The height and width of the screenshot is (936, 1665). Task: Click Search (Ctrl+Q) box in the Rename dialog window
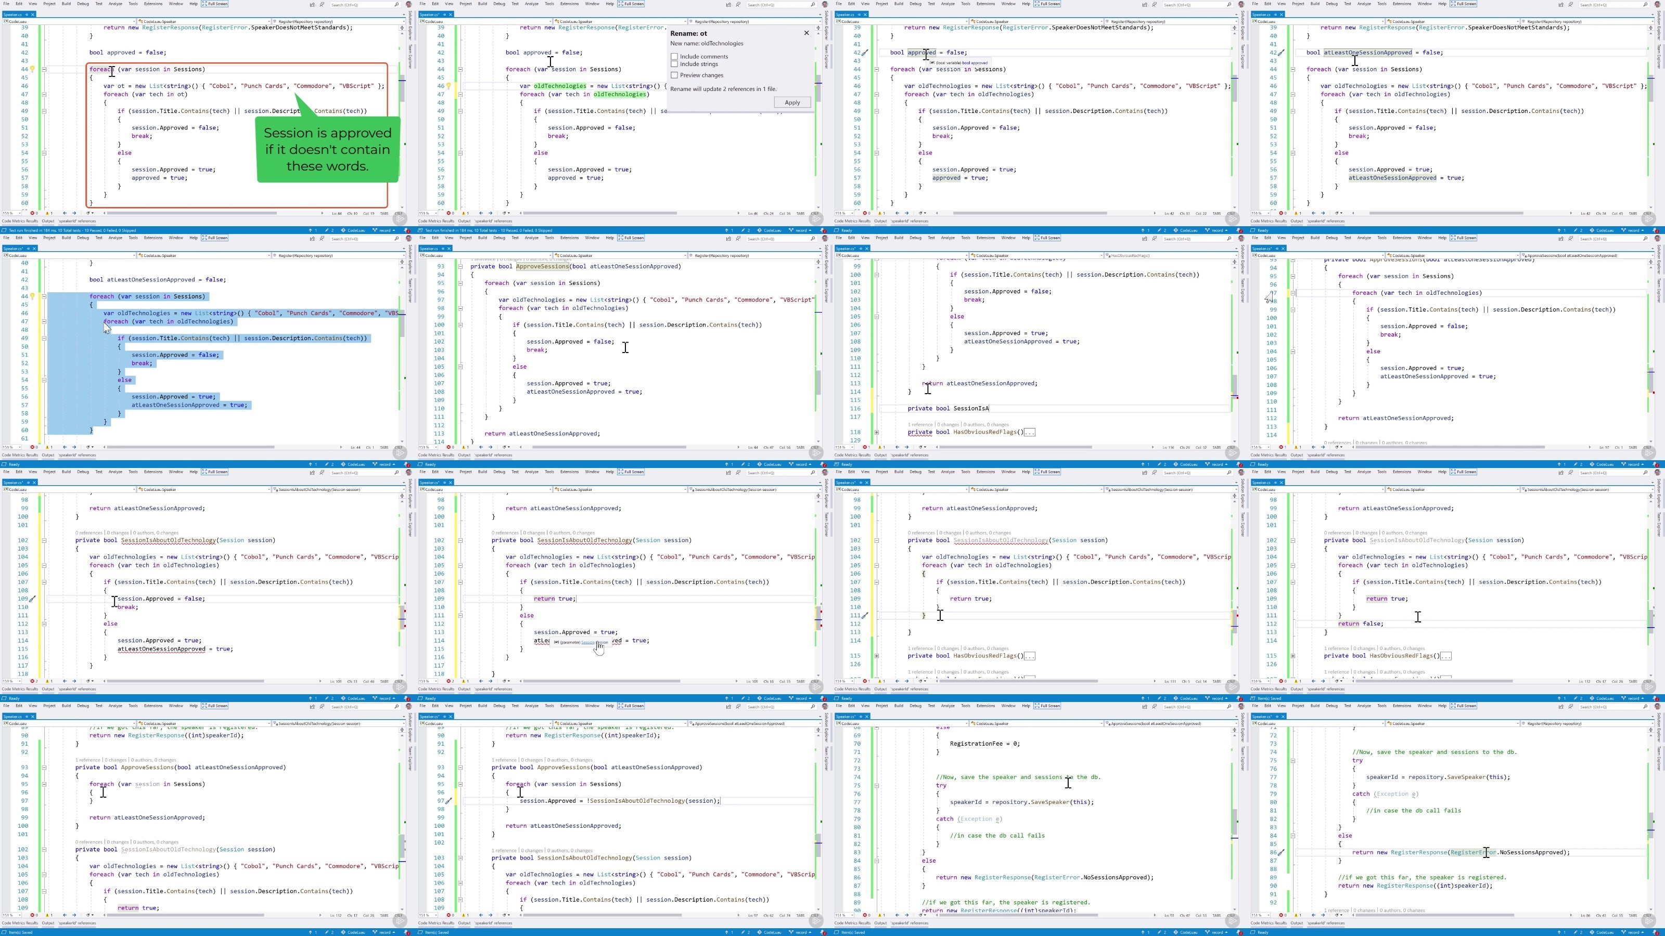tap(781, 5)
